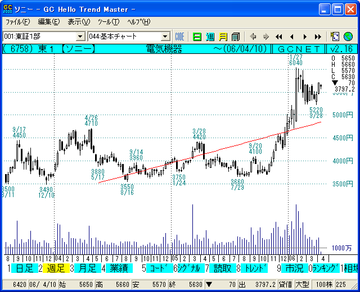Step forward with single right arrow
Screen dimensions: 360x292
click(x=305, y=36)
